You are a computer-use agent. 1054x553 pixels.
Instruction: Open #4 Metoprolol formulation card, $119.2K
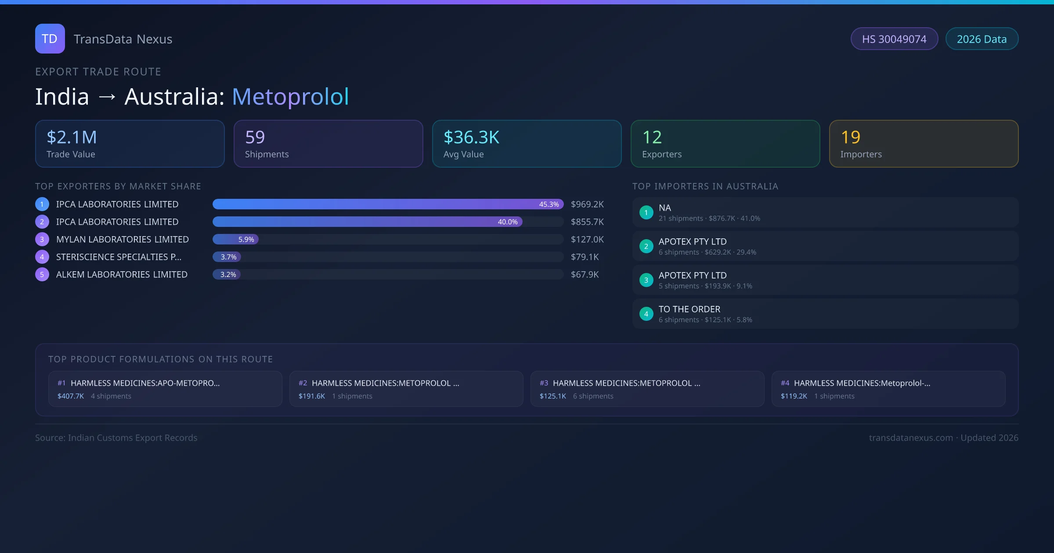pos(888,389)
